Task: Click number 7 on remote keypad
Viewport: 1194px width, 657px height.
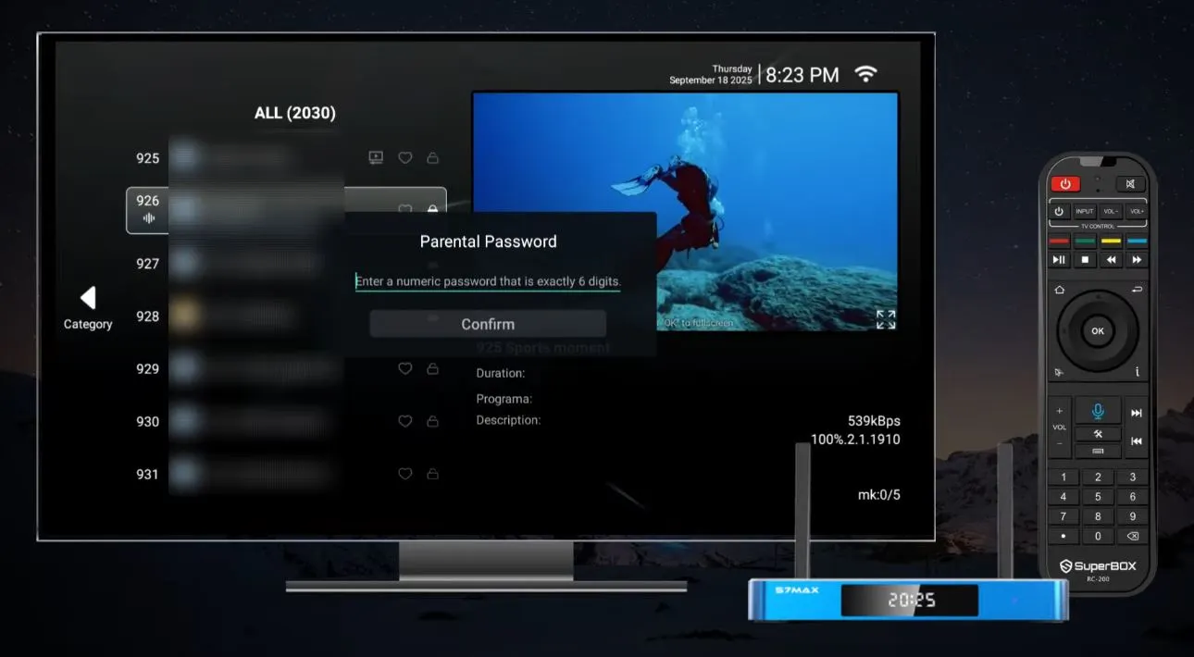Action: point(1063,516)
